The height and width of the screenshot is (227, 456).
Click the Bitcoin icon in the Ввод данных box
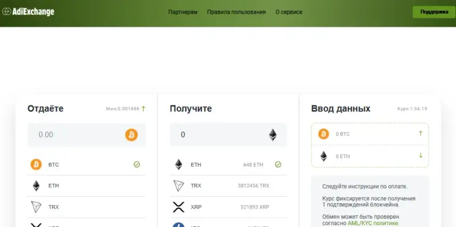324,134
